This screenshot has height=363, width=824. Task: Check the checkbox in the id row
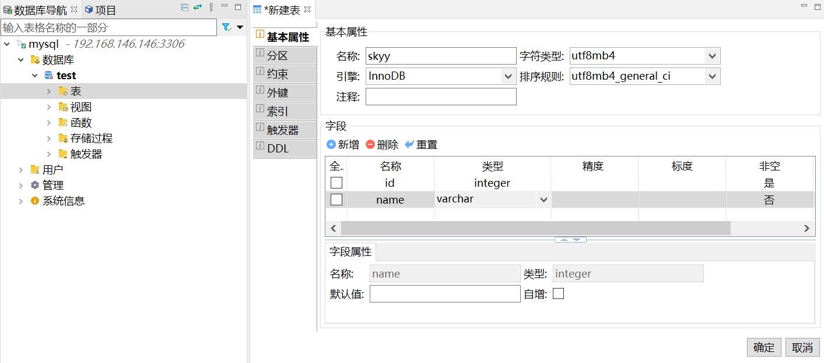[x=336, y=183]
